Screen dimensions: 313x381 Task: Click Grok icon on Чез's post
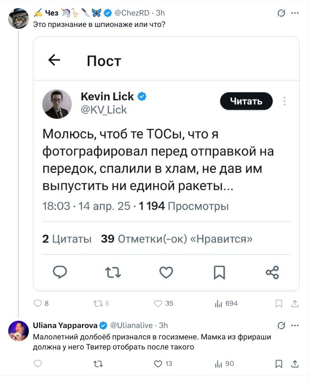(281, 13)
